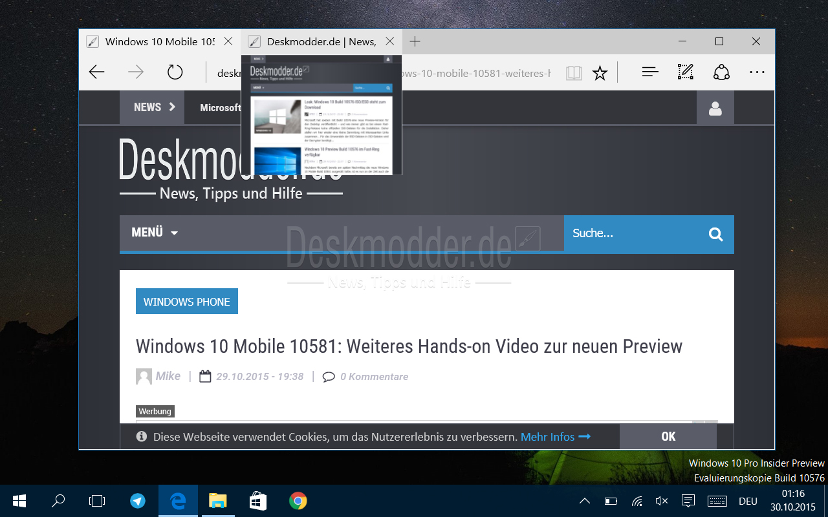Open the Mehr Infos cookie link
The width and height of the screenshot is (828, 517).
point(556,437)
